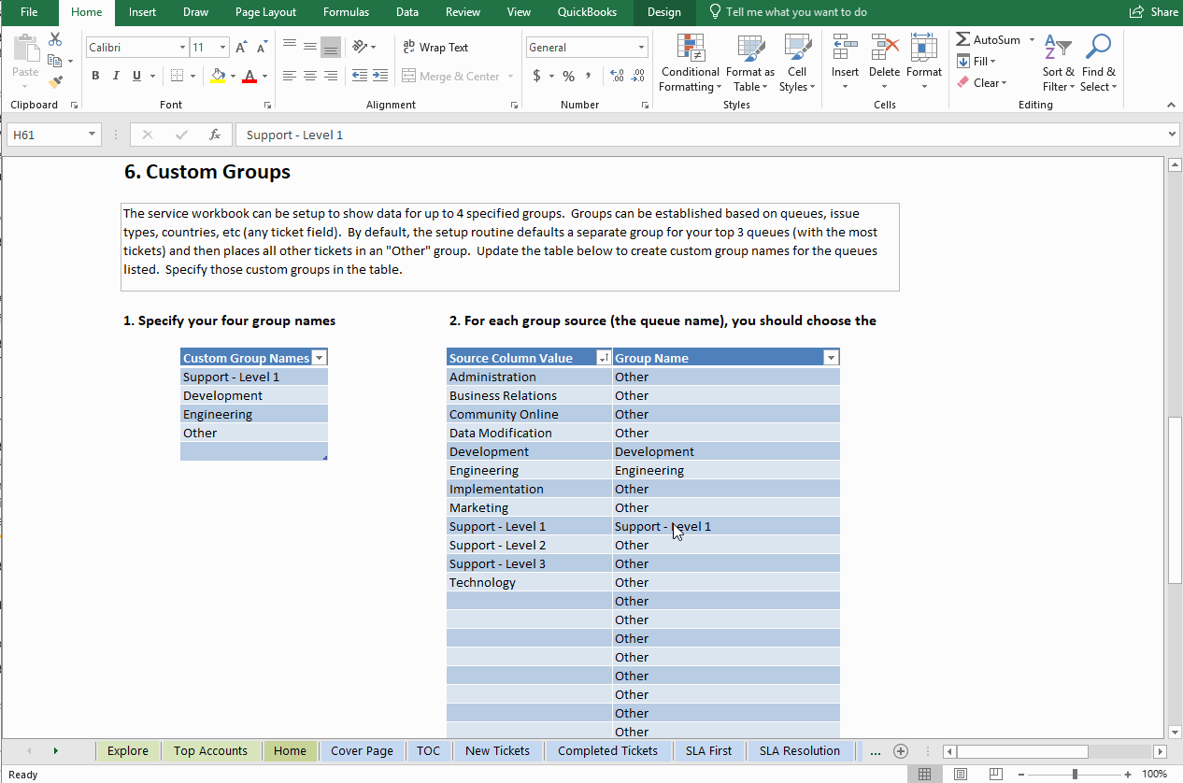Apply Percent Style number format
This screenshot has width=1183, height=783.
[567, 77]
